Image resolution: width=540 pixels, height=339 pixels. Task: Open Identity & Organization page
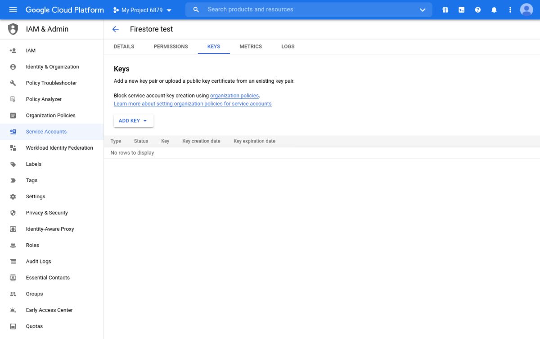click(x=52, y=67)
